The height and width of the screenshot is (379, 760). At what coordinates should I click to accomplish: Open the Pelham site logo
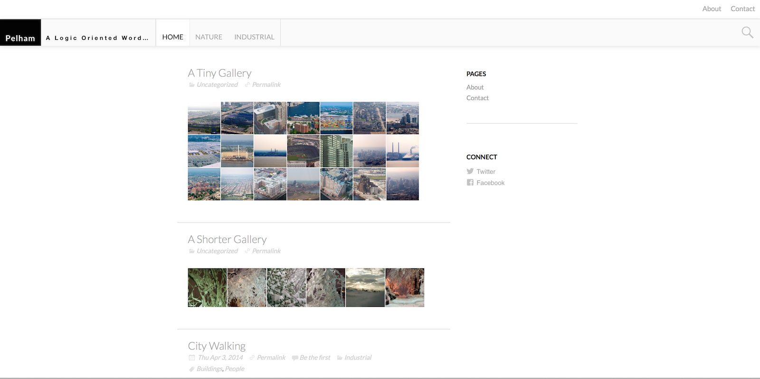[20, 38]
